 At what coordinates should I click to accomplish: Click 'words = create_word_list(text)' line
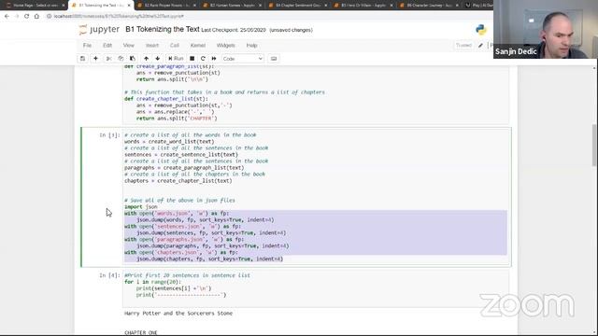[169, 142]
